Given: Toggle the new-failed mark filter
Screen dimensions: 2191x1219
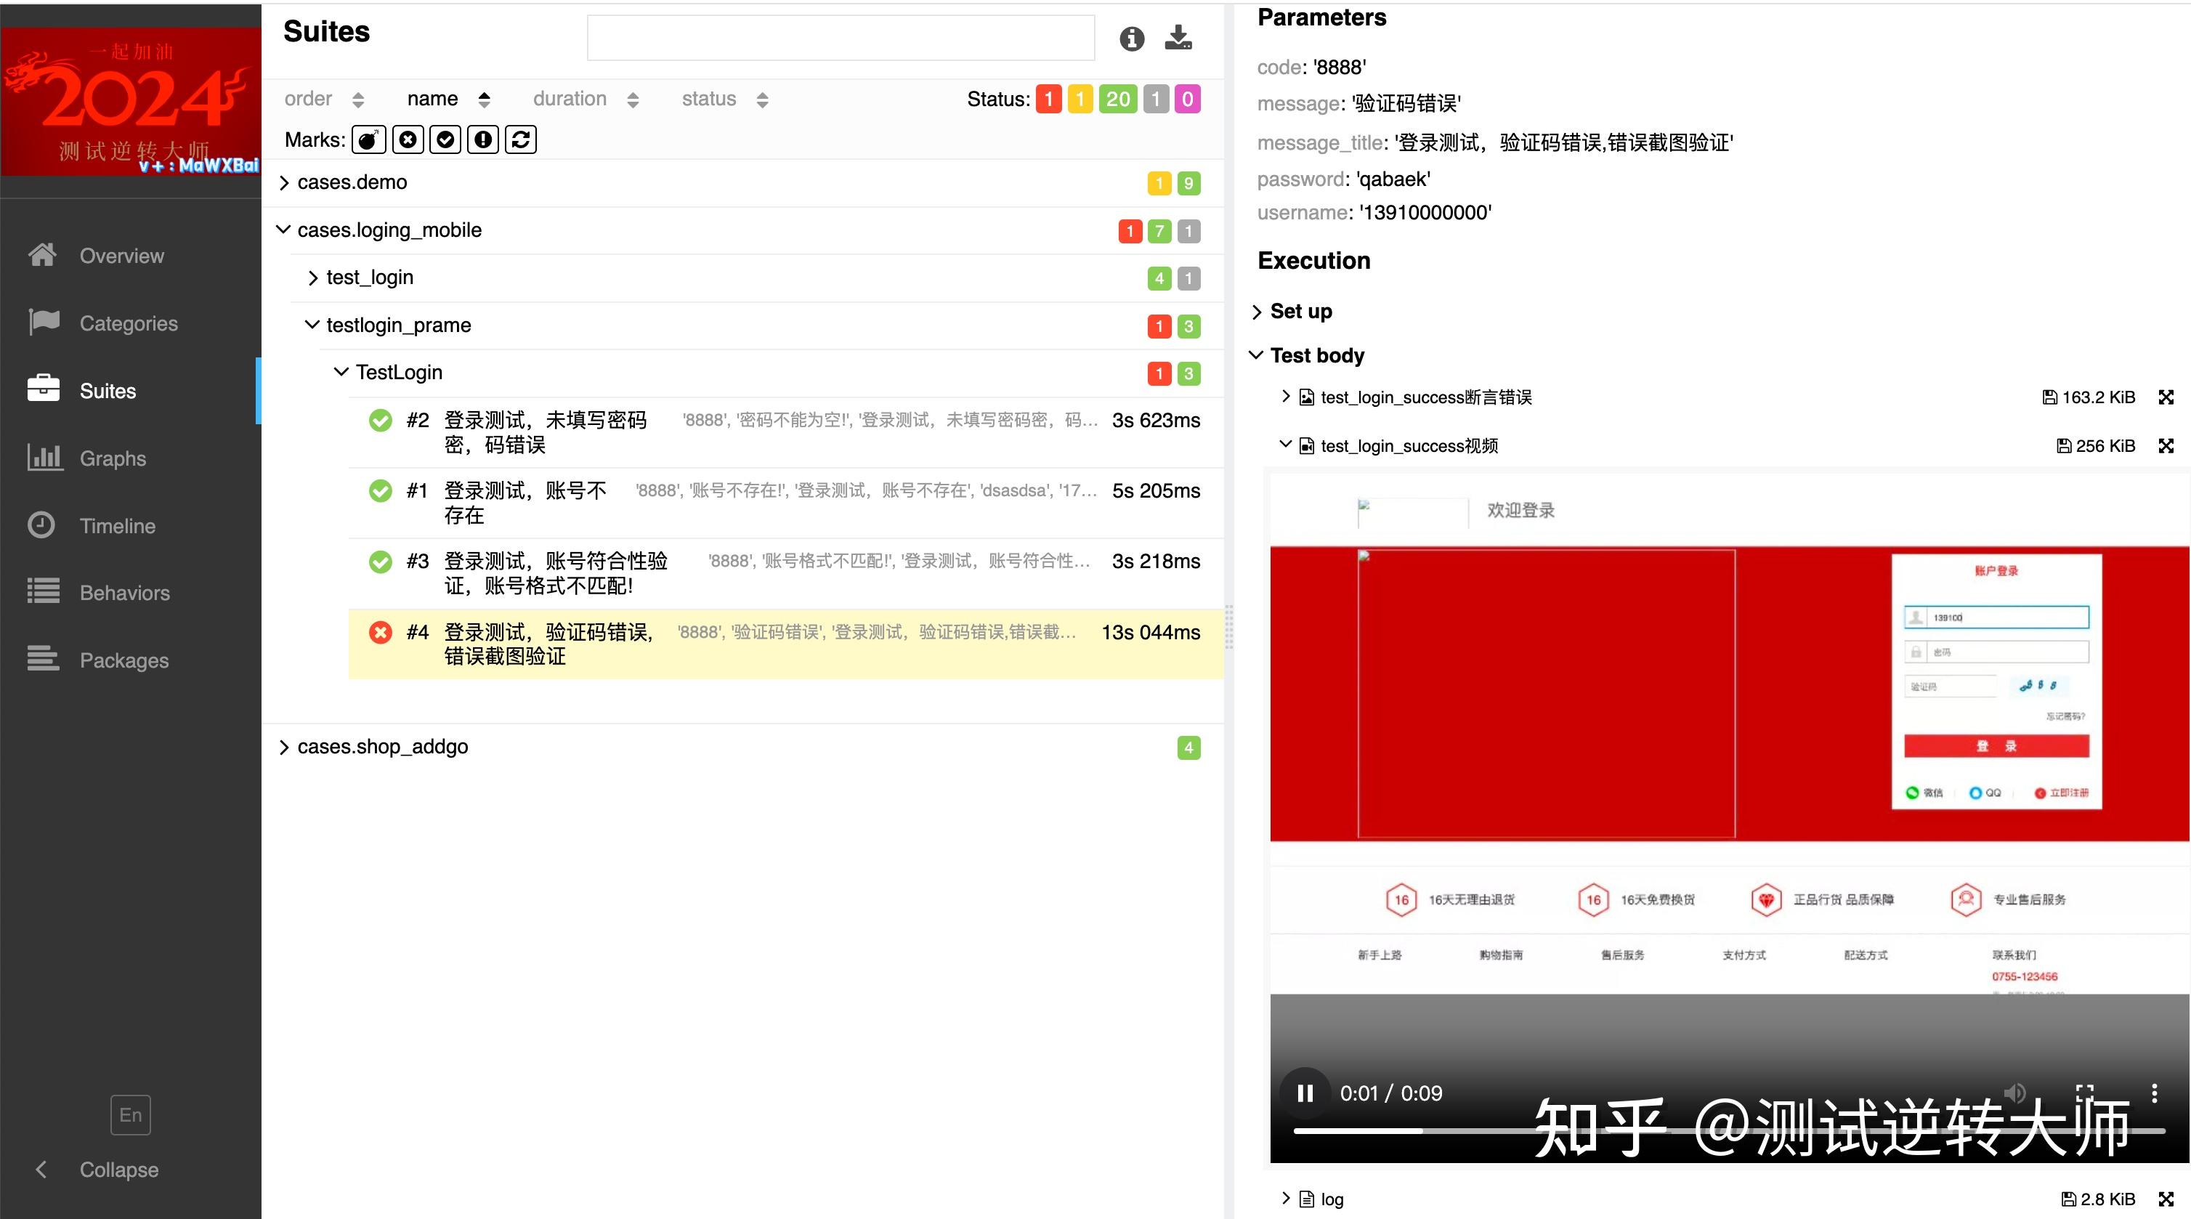Looking at the screenshot, I should pyautogui.click(x=408, y=139).
